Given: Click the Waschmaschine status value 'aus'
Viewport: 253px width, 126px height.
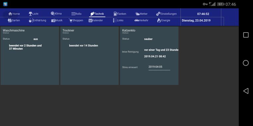Looking at the screenshot, I should 36,39.
